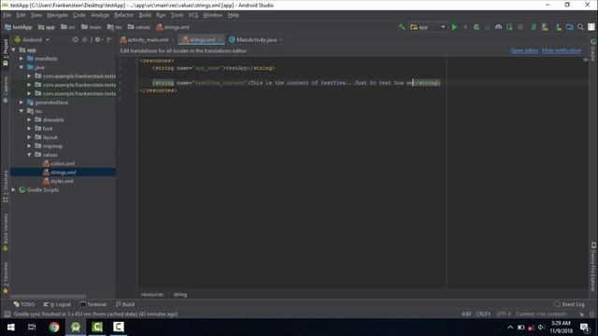
Task: Select styles.xml in the project tree
Action: coord(63,181)
